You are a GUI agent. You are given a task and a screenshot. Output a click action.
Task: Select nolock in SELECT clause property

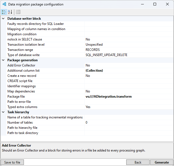point(46,39)
